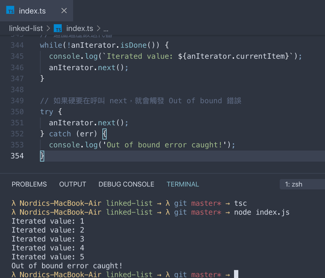Click the closing brace on line 347
This screenshot has height=278, width=325.
42,78
